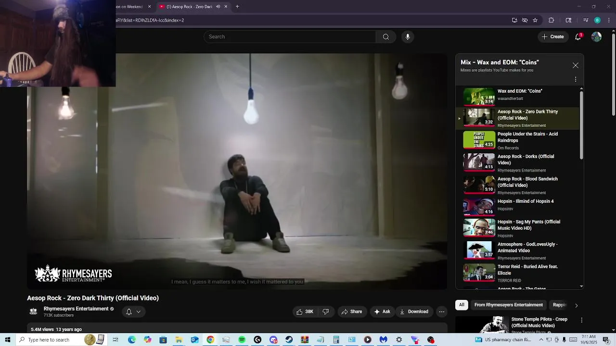Image resolution: width=616 pixels, height=346 pixels.
Task: Open the Mix playlist three-dot options
Action: click(576, 79)
